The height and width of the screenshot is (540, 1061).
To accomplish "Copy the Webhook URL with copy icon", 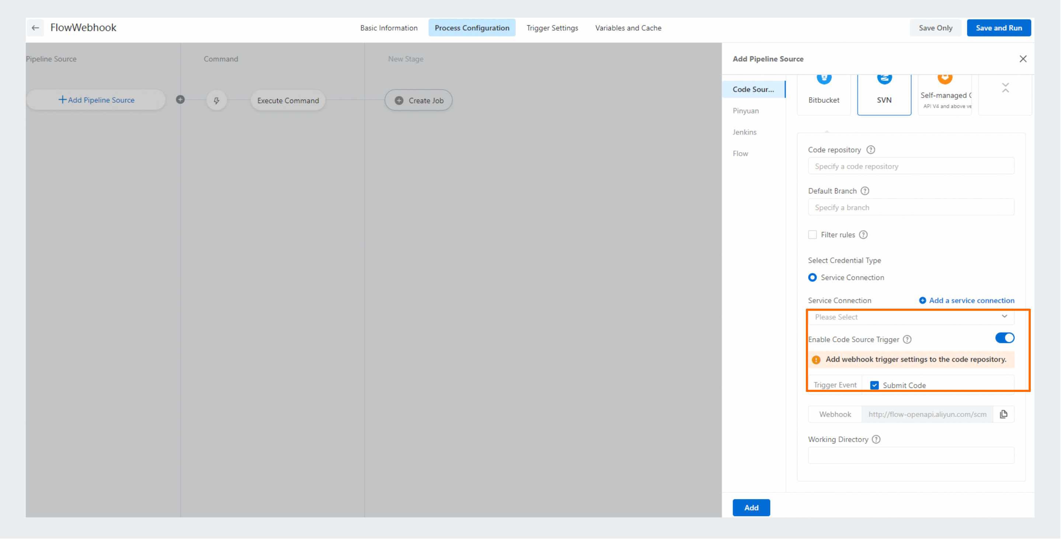I will [1003, 414].
